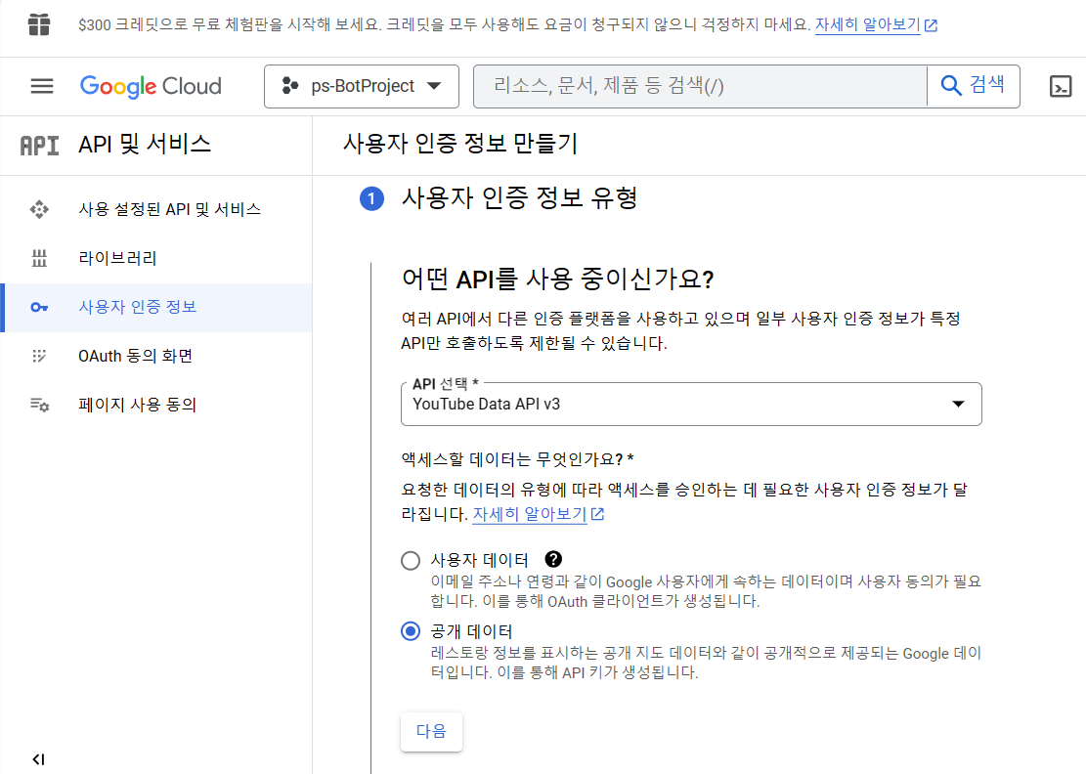Click the Google Cloud logo

[x=151, y=87]
